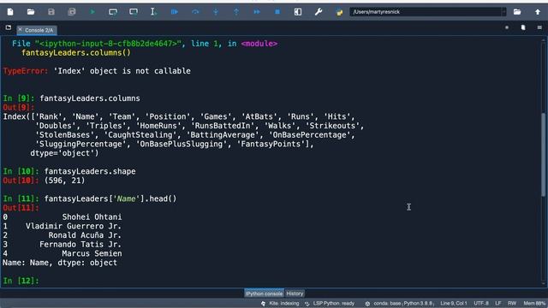Debug step over current line
Screen dimensions: 548x308
coord(195,12)
